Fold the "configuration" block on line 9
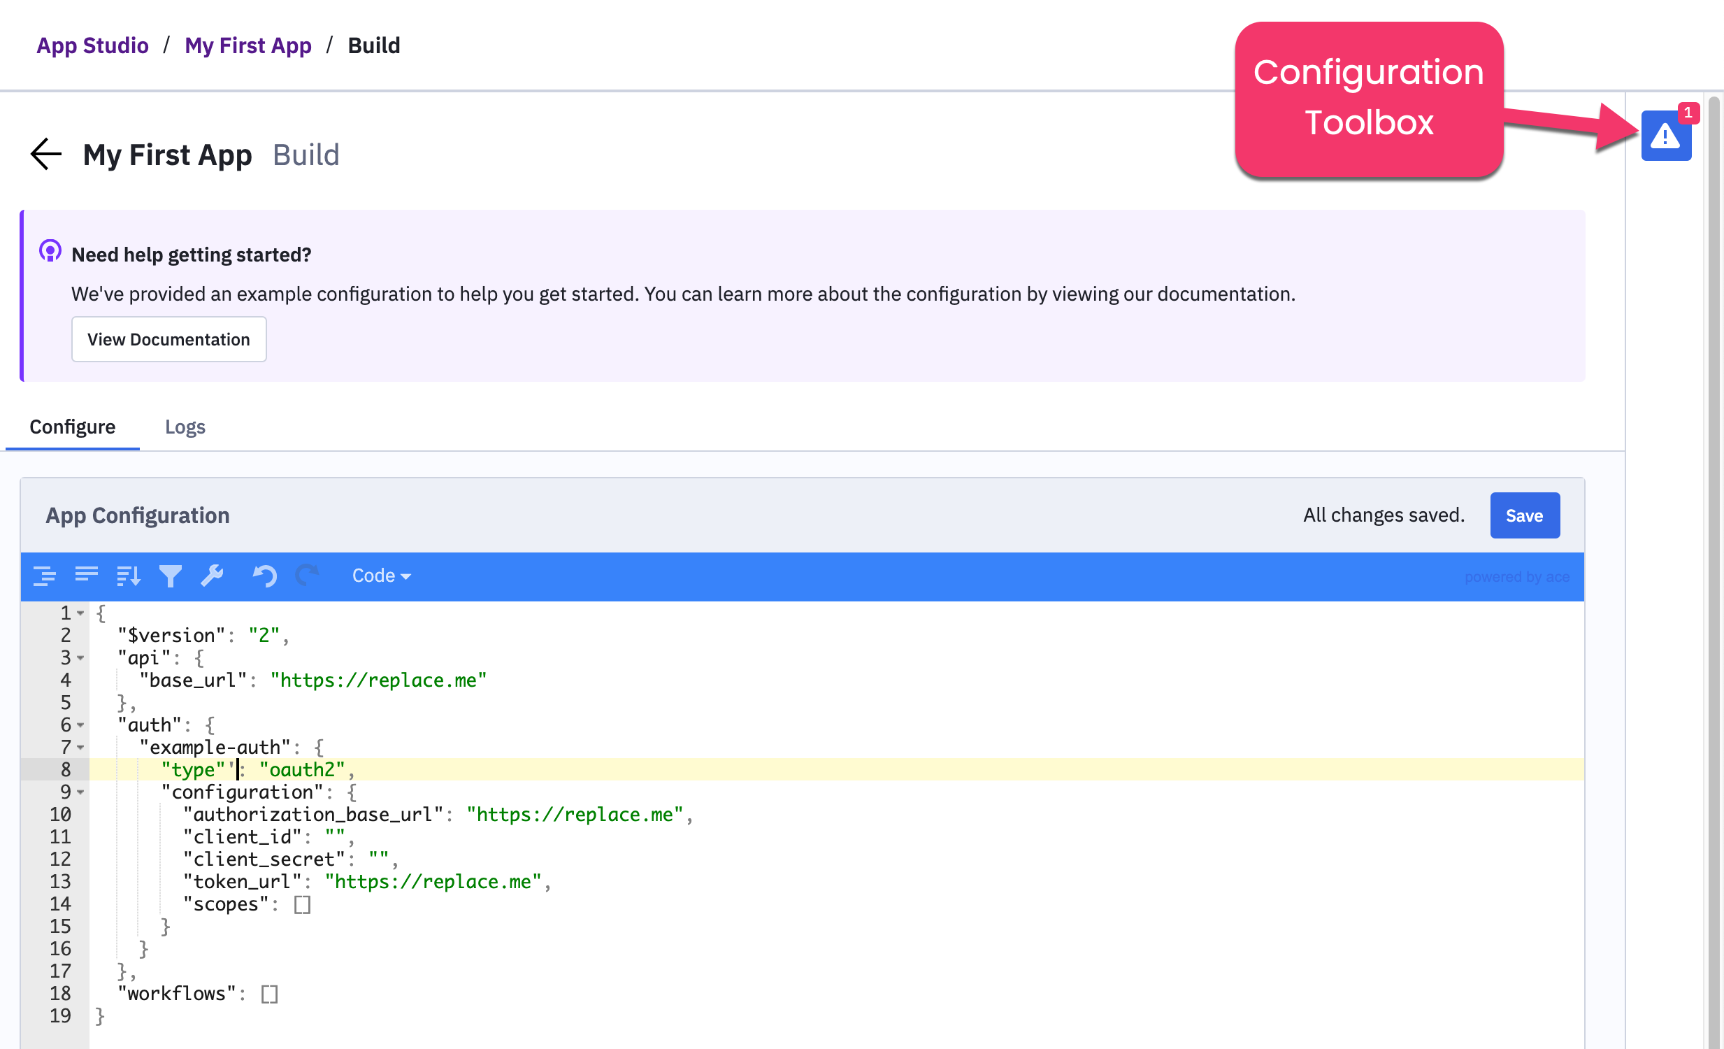The image size is (1724, 1049). [81, 792]
